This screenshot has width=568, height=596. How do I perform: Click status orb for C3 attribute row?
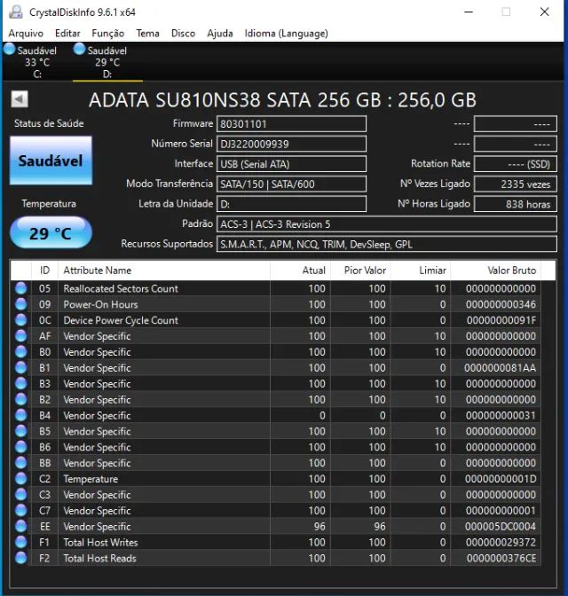pyautogui.click(x=21, y=494)
